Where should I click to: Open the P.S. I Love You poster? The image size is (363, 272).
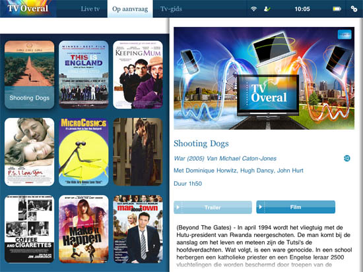point(30,152)
